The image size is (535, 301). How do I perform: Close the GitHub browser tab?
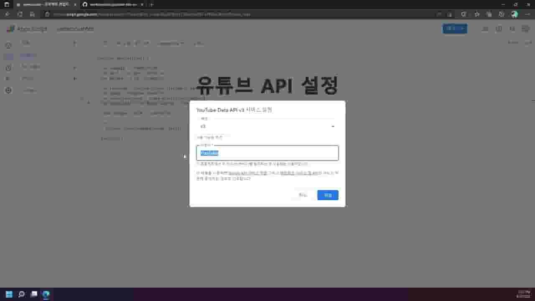click(143, 5)
